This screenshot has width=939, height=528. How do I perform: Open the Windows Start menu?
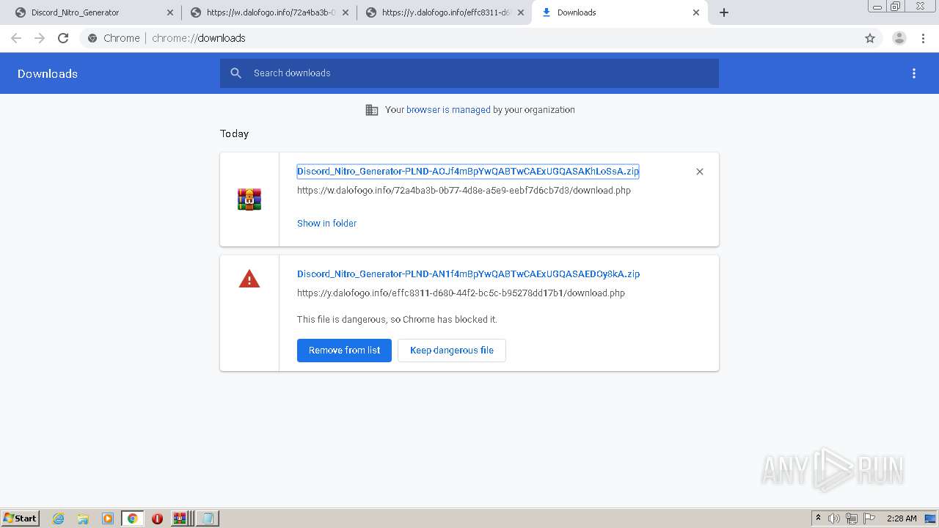point(21,518)
